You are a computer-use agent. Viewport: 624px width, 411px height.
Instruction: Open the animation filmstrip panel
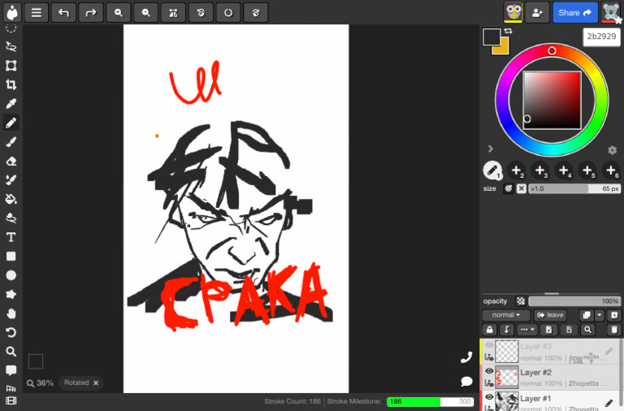coord(11,400)
